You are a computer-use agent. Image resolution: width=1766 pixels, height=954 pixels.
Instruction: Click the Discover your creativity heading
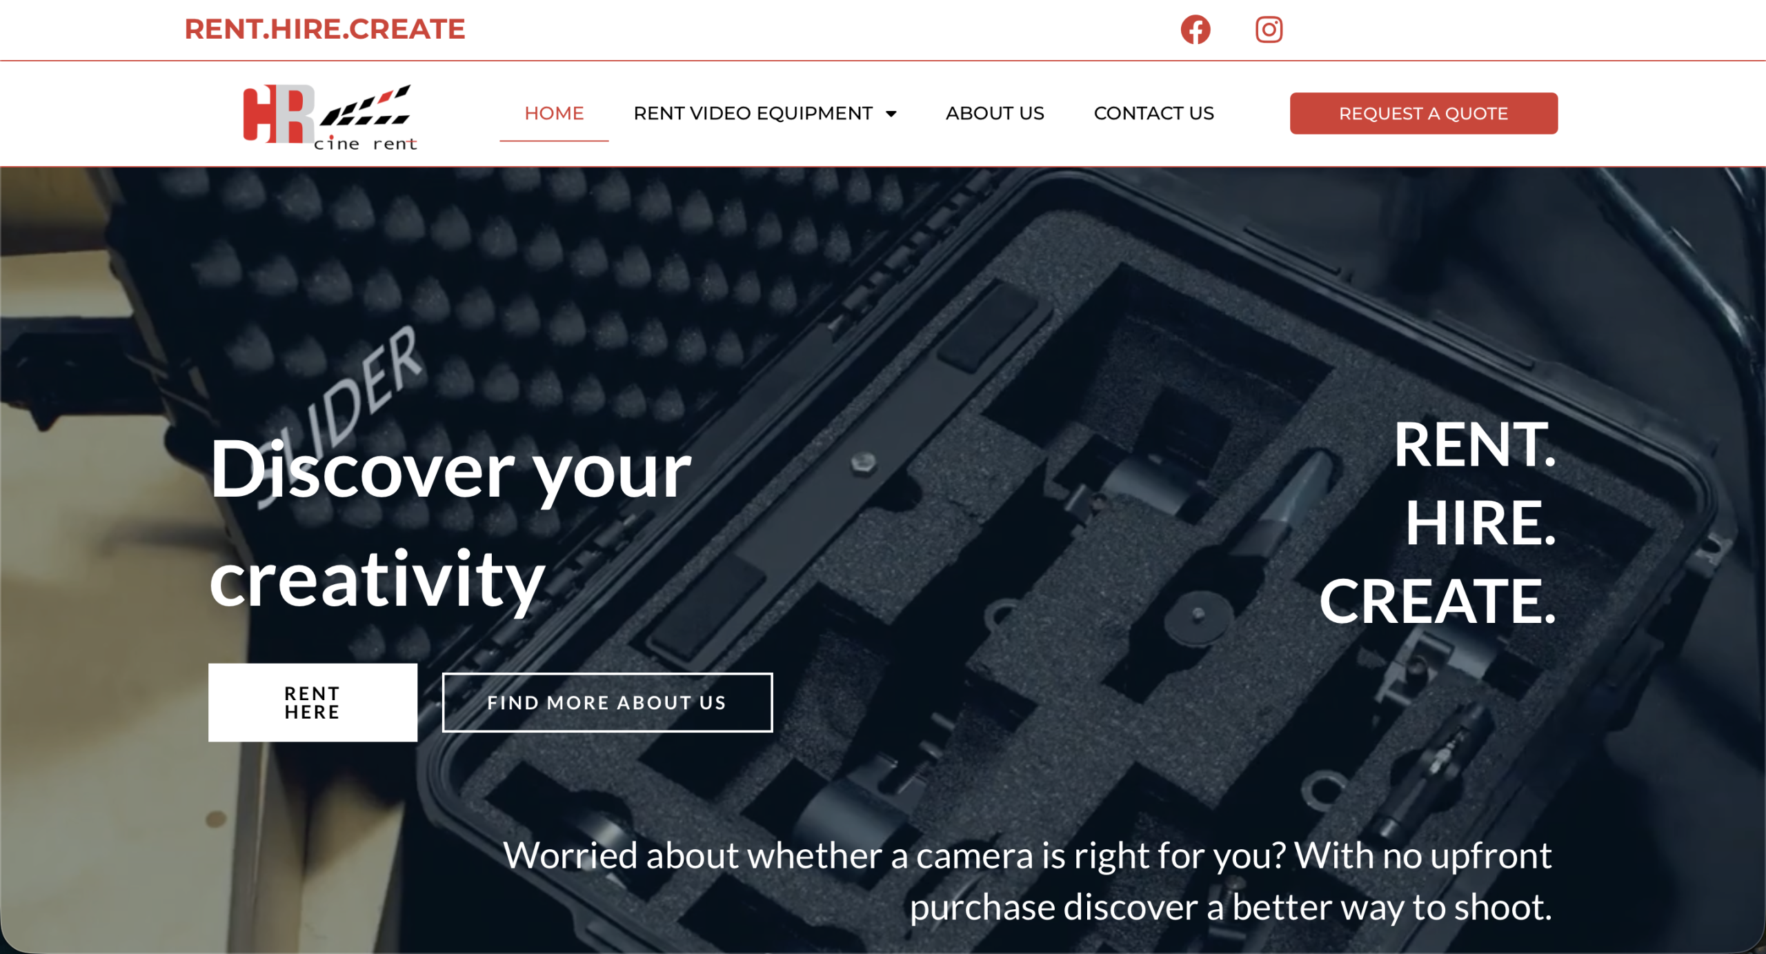click(450, 524)
